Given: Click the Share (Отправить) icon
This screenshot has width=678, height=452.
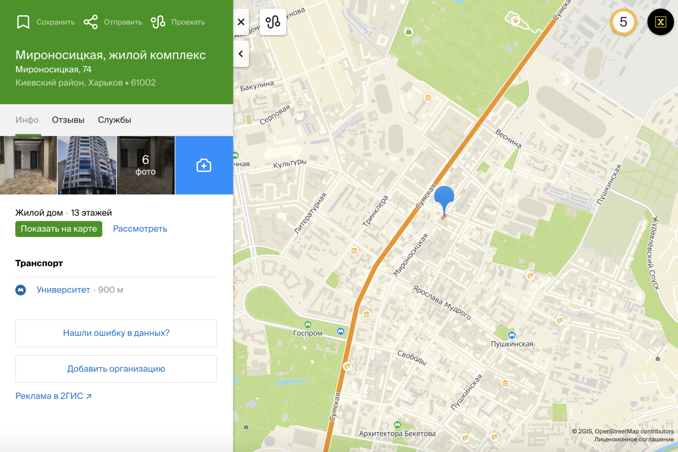Looking at the screenshot, I should [x=91, y=22].
